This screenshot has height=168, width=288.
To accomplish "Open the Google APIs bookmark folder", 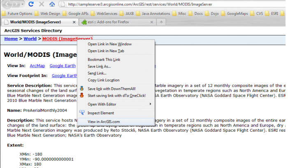I will coord(75,14).
